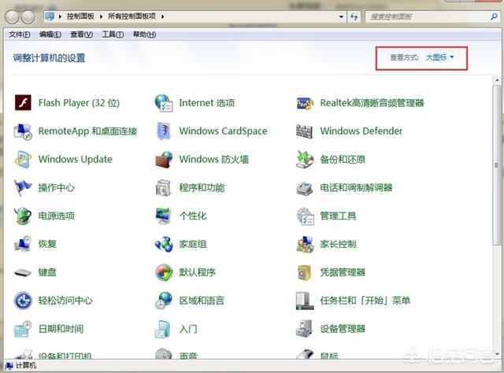Open 个性化 monitor icon
The image size is (504, 373).
(164, 216)
